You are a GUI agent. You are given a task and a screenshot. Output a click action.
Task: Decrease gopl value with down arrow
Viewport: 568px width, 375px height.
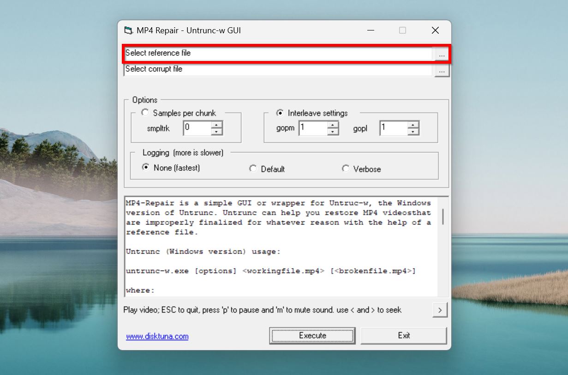[413, 132]
